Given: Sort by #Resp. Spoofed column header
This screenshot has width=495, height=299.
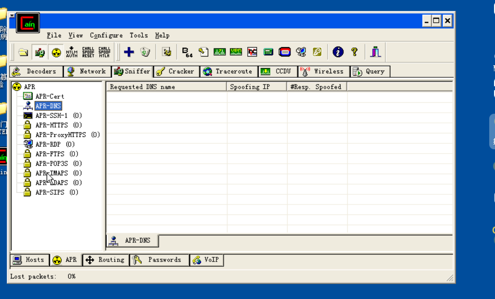Looking at the screenshot, I should [x=317, y=87].
